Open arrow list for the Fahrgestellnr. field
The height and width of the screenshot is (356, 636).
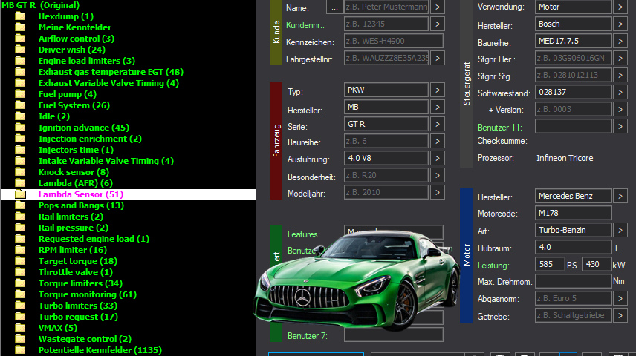[x=438, y=59]
